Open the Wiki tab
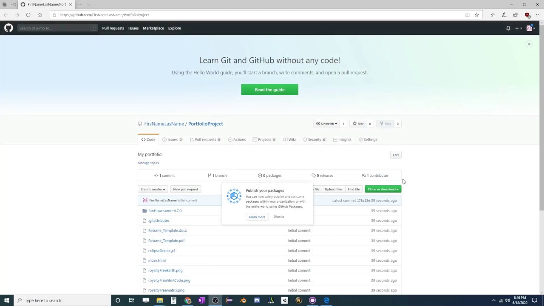The image size is (544, 306). pos(289,139)
